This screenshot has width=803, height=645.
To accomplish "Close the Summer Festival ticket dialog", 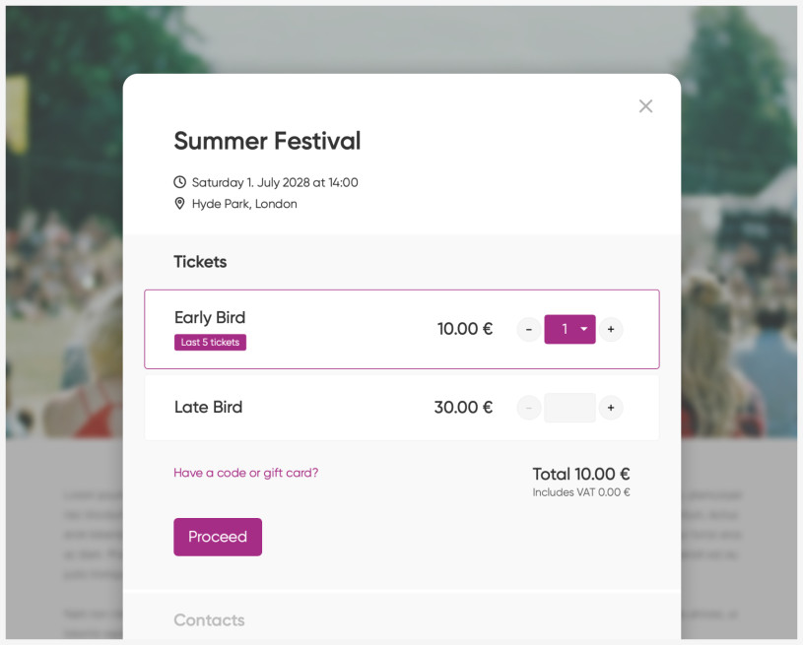I will click(645, 106).
